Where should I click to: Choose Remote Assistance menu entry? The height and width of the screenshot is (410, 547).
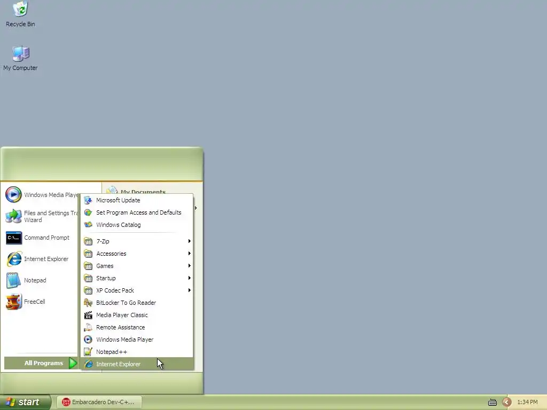pos(137,327)
